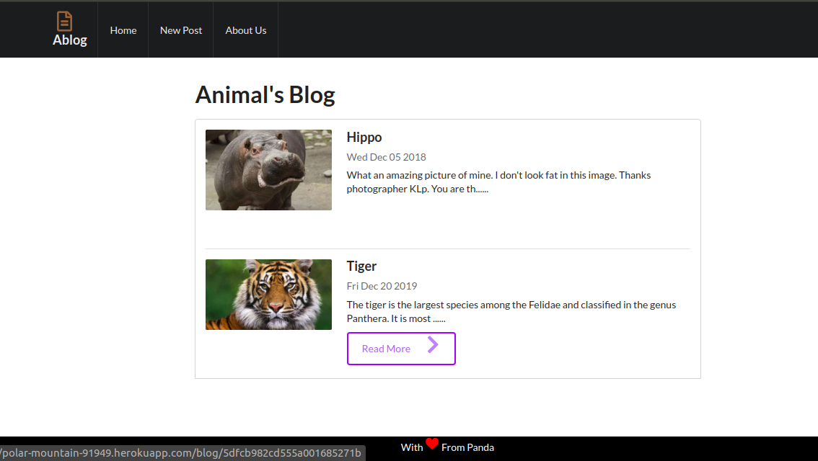818x461 pixels.
Task: Click the date Wed Dec 05 2018
Action: (387, 157)
